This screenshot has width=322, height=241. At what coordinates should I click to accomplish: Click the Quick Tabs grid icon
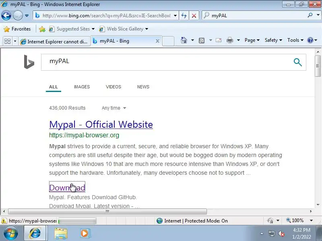pyautogui.click(x=7, y=41)
